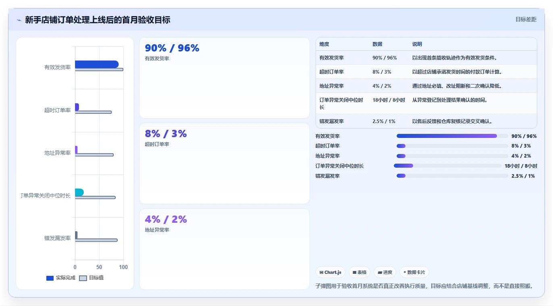The width and height of the screenshot is (553, 306).
Task: Click the 18小时 / 8小时 value beside progress bar
Action: [x=521, y=166]
